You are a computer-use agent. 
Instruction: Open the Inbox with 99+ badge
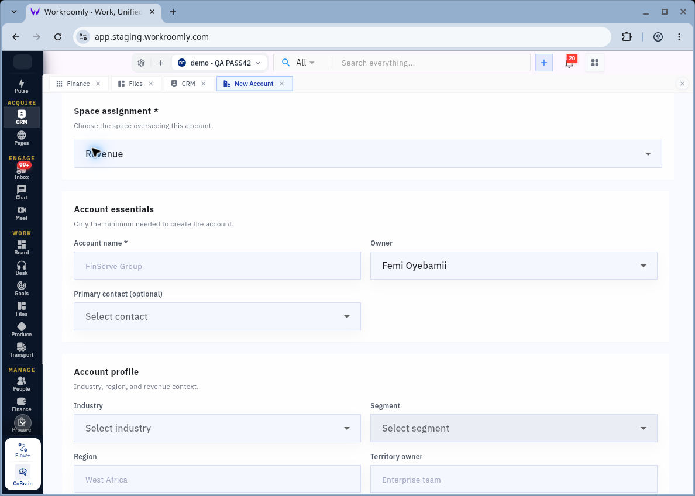click(21, 171)
